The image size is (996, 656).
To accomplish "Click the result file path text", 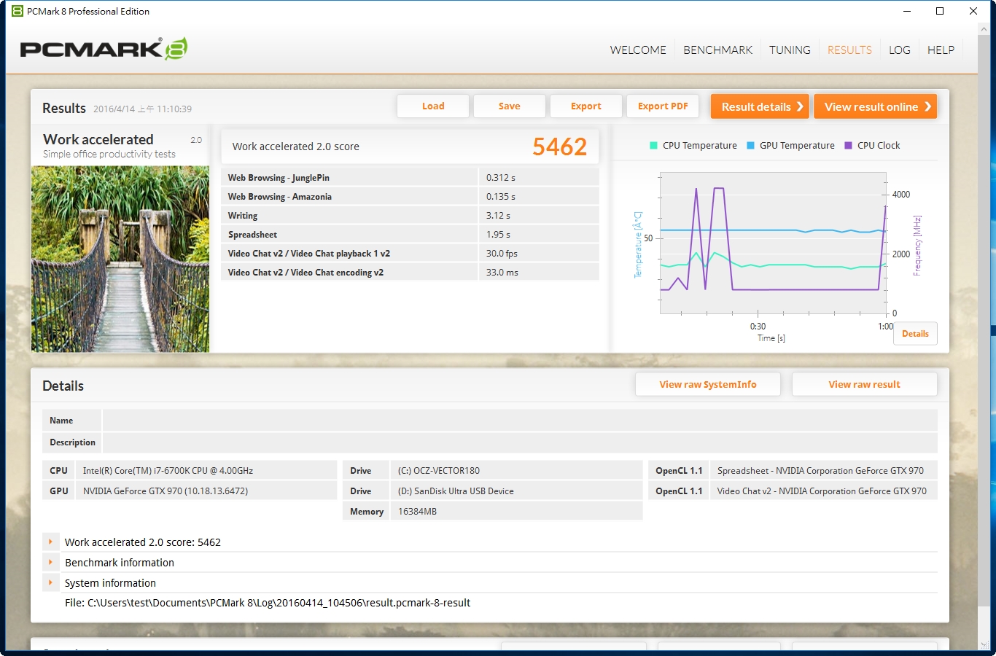I will tap(268, 603).
